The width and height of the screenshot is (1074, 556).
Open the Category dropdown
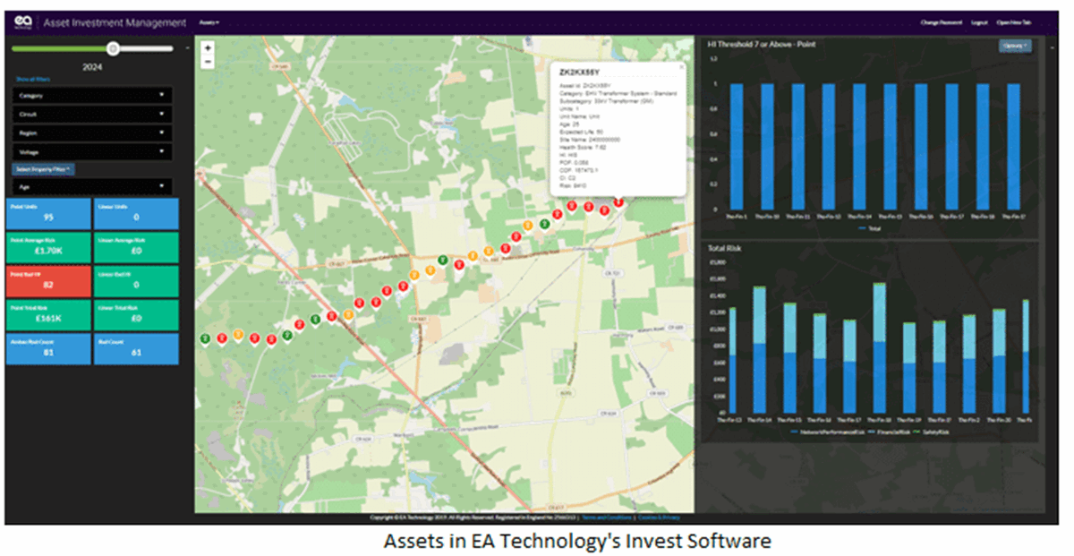92,95
